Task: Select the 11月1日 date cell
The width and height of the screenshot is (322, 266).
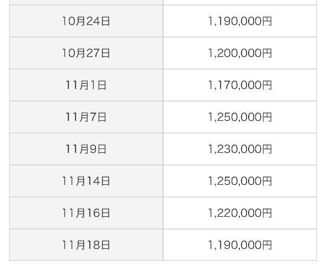Action: point(86,85)
